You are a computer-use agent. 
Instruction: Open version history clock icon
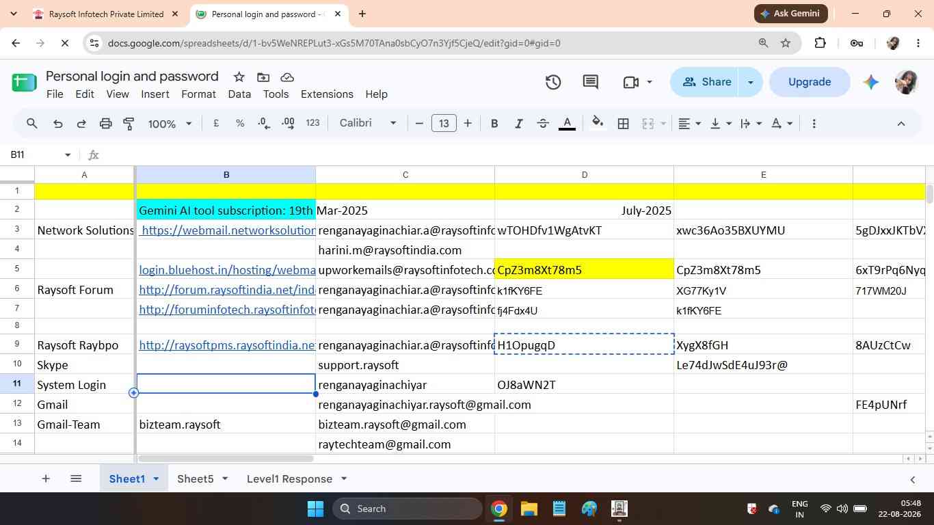click(x=553, y=82)
